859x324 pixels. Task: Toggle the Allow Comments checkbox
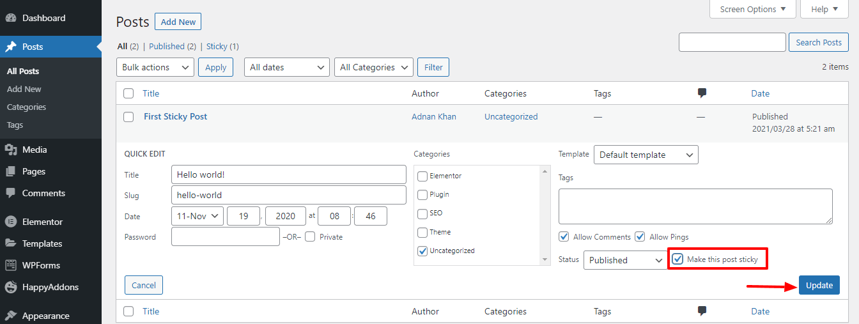pos(564,237)
